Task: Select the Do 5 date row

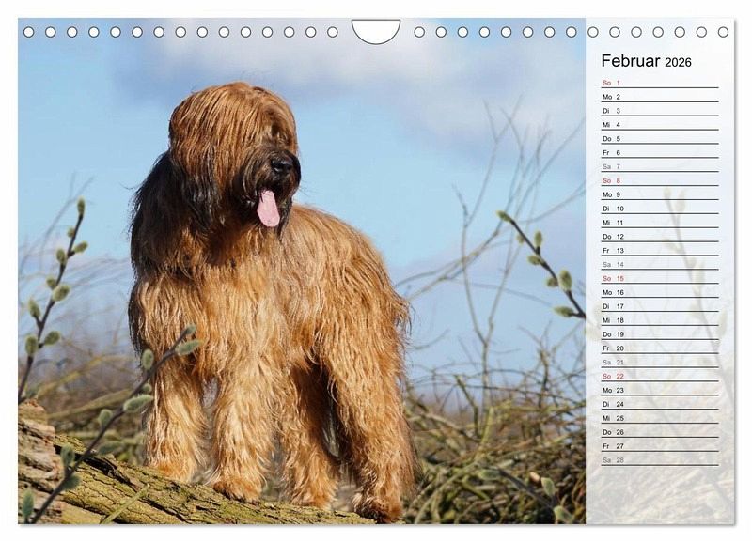Action: tap(659, 138)
